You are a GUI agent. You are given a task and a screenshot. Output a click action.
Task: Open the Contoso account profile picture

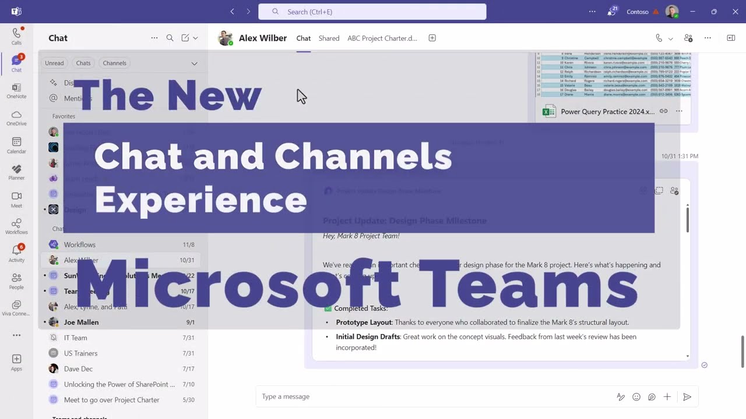tap(672, 12)
